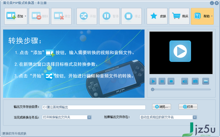Expand the 帮助 help dropdown arrow
The image size is (220, 137).
tap(212, 16)
